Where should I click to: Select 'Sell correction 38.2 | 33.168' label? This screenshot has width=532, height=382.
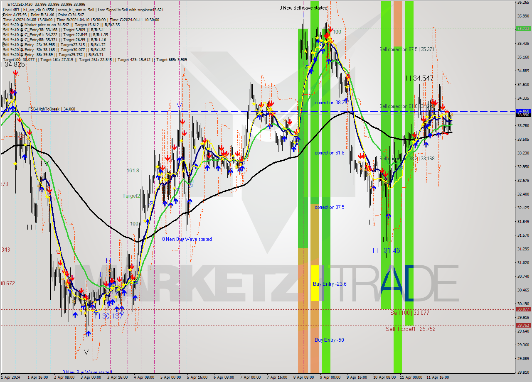(406, 158)
